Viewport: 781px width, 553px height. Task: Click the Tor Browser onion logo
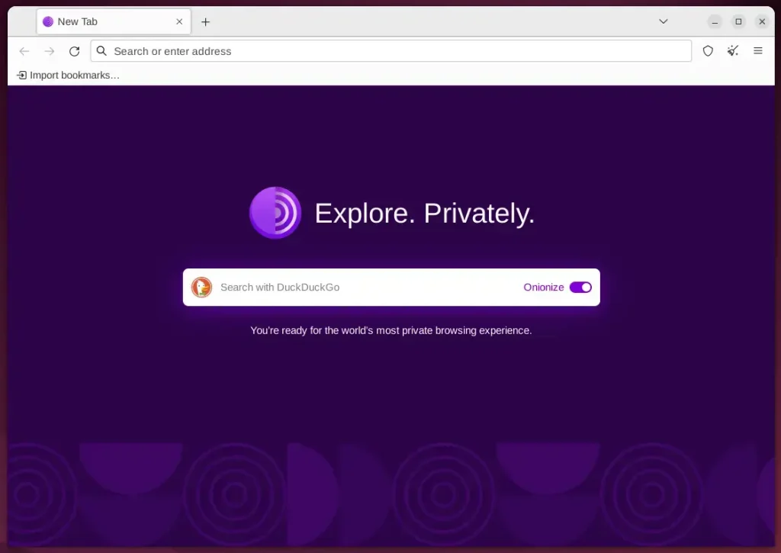point(275,213)
